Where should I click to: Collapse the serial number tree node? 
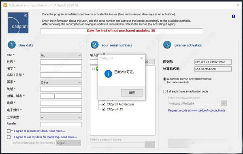[94, 69]
